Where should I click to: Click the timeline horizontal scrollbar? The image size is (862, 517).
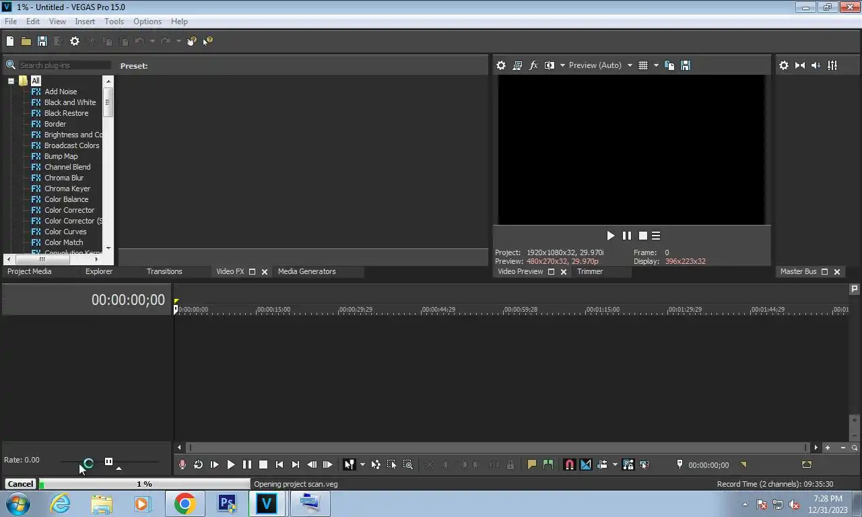click(498, 448)
